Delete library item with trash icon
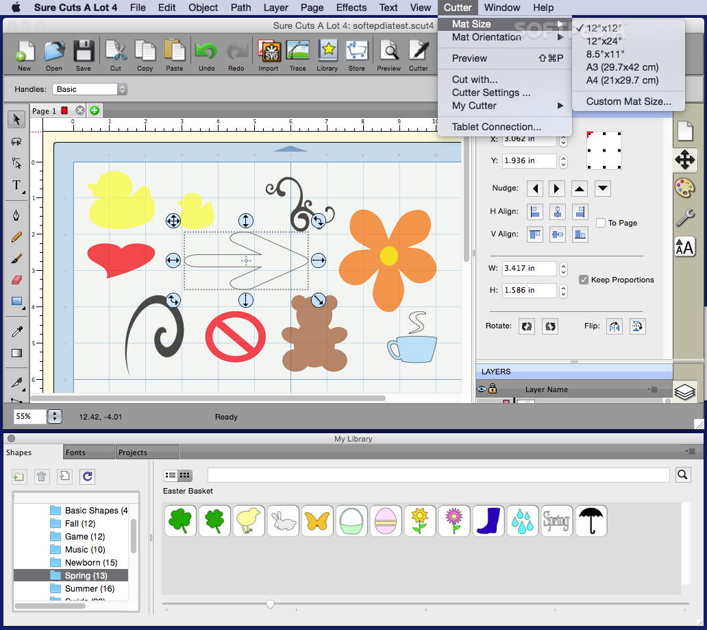 42,476
